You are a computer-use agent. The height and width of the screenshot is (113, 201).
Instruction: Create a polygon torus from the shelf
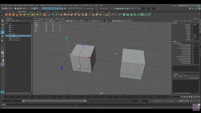coord(21,15)
